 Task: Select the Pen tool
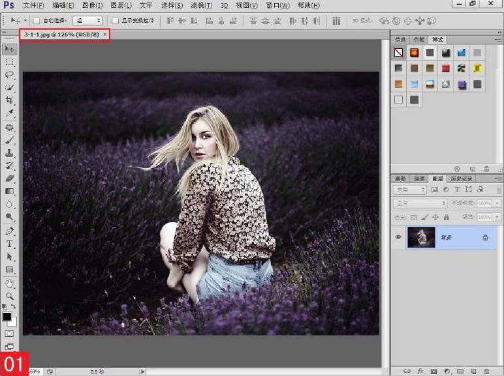[9, 231]
